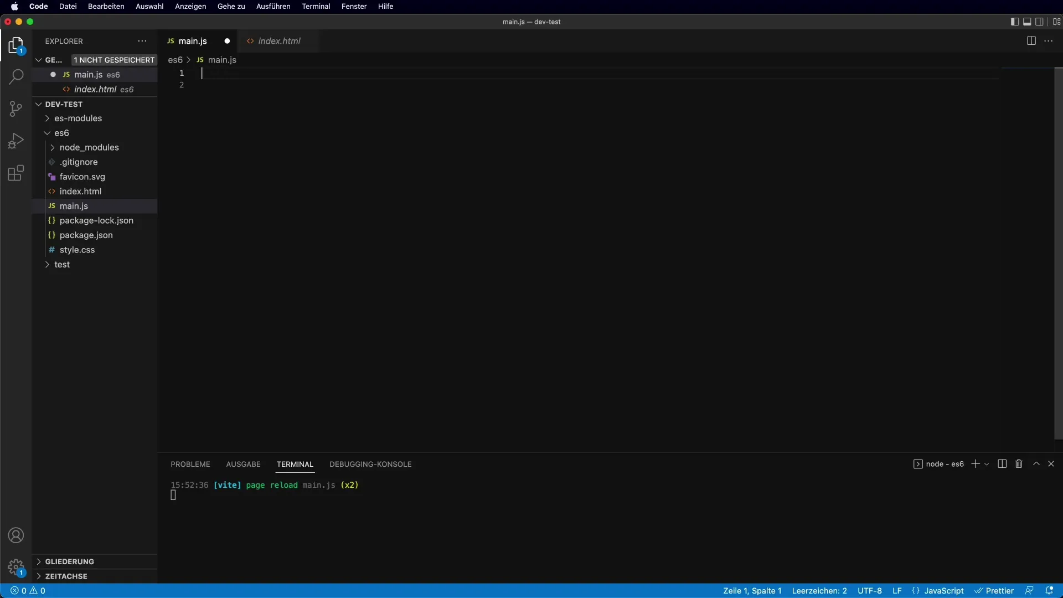Select main.js es6 in open editors list
The image size is (1063, 598).
point(95,75)
